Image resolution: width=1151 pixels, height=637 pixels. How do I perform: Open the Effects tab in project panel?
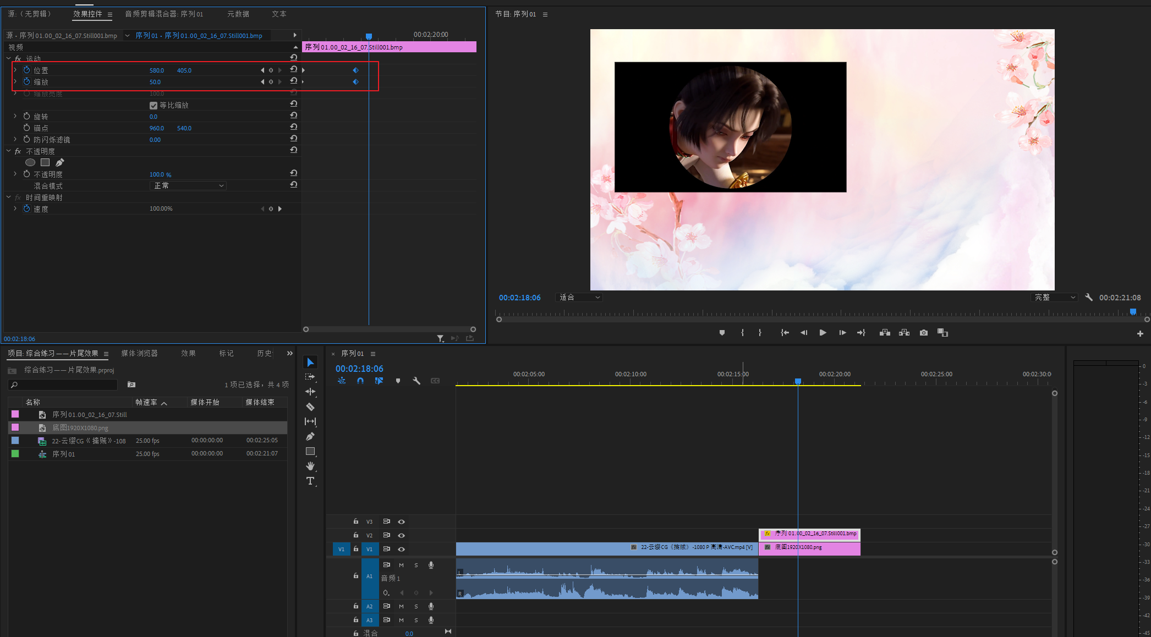point(188,353)
